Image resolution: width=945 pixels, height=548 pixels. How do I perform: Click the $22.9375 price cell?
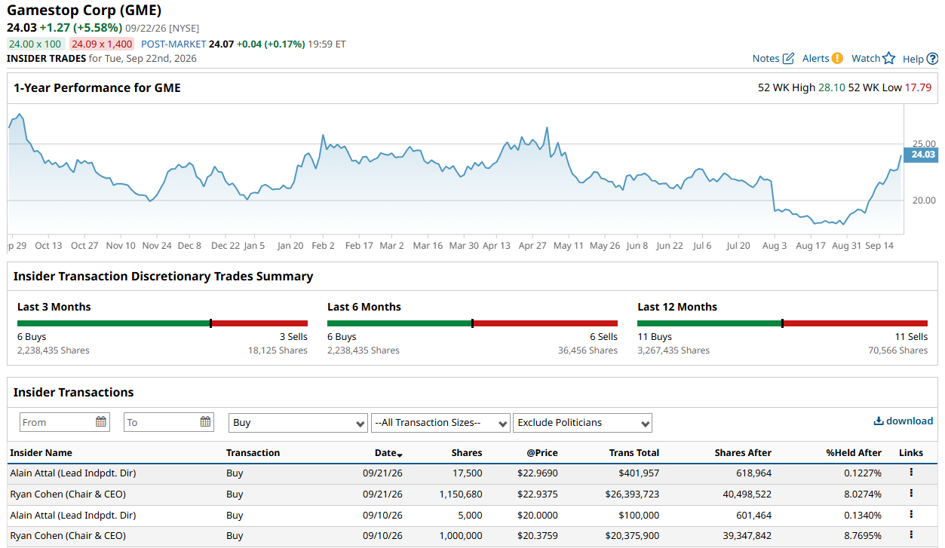(538, 494)
